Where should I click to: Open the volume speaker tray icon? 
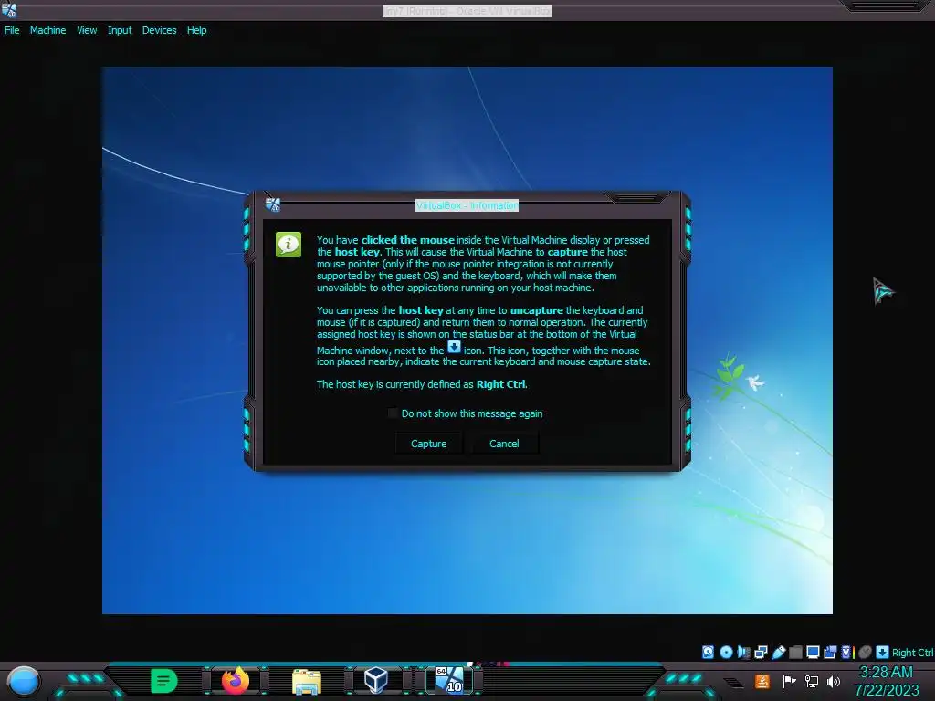click(x=833, y=681)
